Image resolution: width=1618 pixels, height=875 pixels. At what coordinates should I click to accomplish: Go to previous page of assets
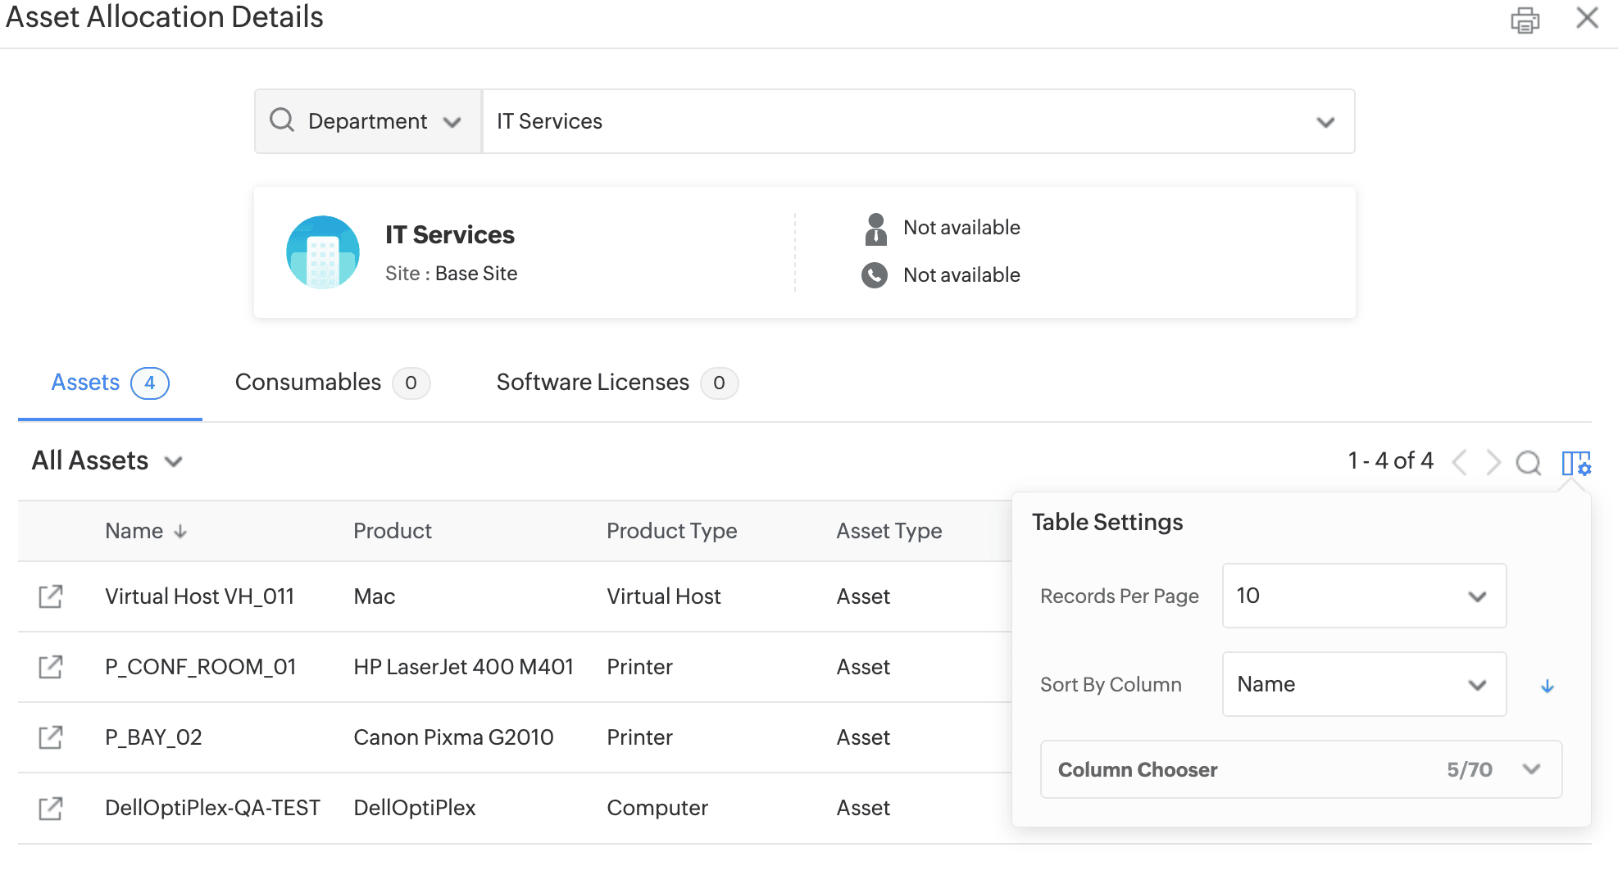click(1459, 463)
